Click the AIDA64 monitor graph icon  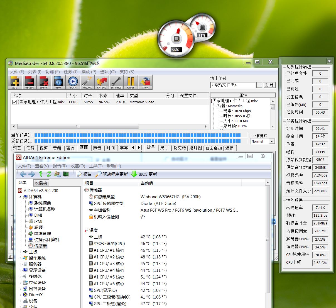click(66, 174)
